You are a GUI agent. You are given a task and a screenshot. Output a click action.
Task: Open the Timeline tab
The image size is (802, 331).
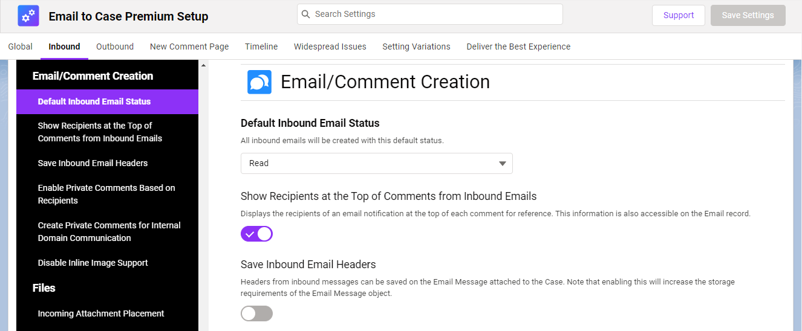(261, 47)
